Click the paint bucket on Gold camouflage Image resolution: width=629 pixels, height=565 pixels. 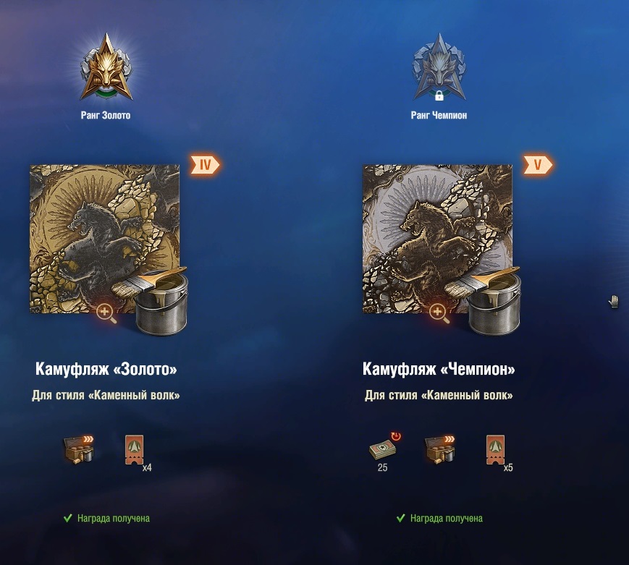156,300
